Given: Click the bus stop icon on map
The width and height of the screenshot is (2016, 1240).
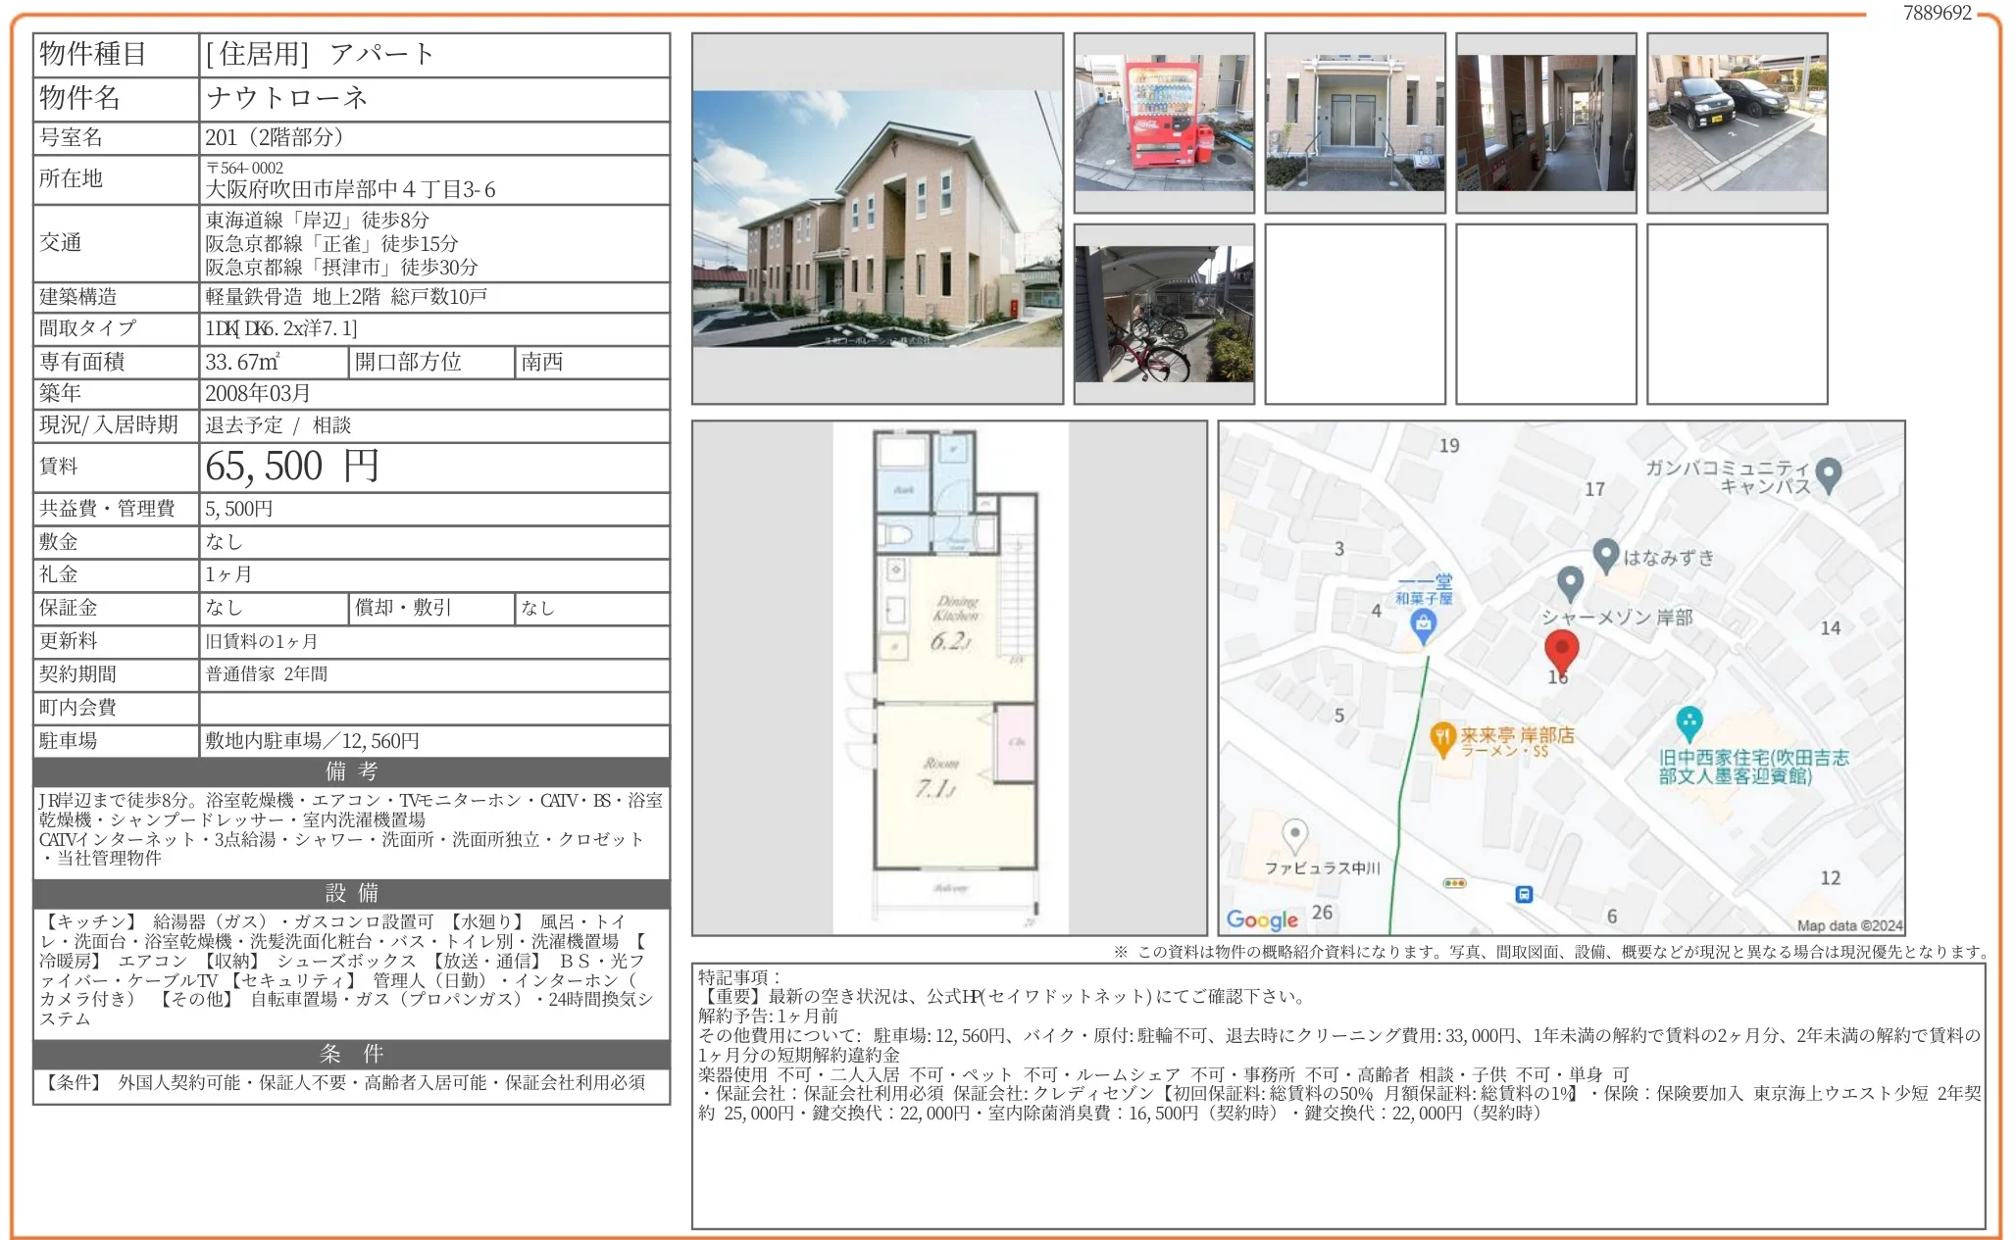Looking at the screenshot, I should [x=1524, y=894].
